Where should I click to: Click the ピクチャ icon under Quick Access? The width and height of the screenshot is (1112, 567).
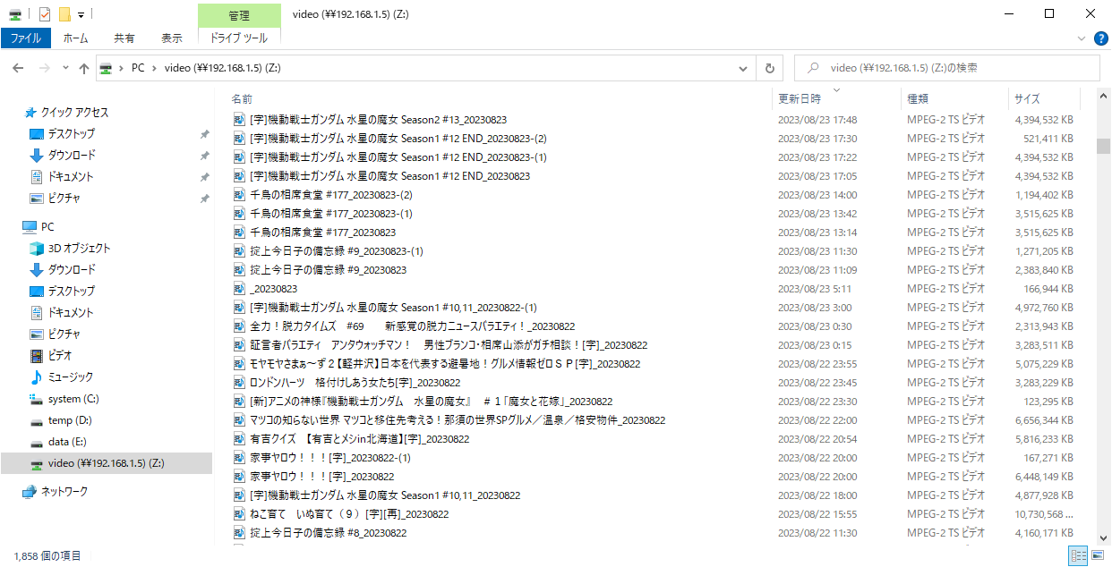click(x=37, y=199)
